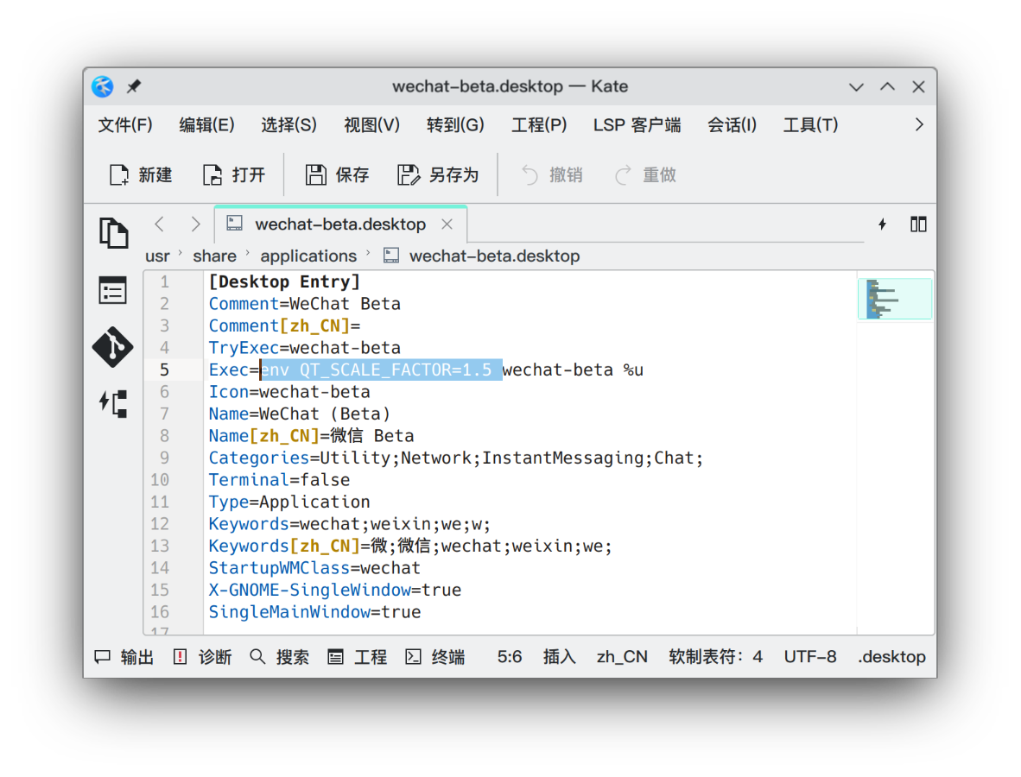Click the split view icon top right

[x=917, y=224]
